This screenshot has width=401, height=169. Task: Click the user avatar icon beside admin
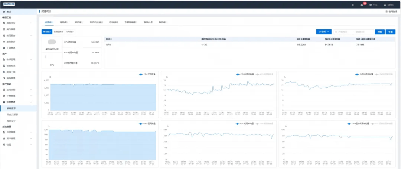click(385, 5)
